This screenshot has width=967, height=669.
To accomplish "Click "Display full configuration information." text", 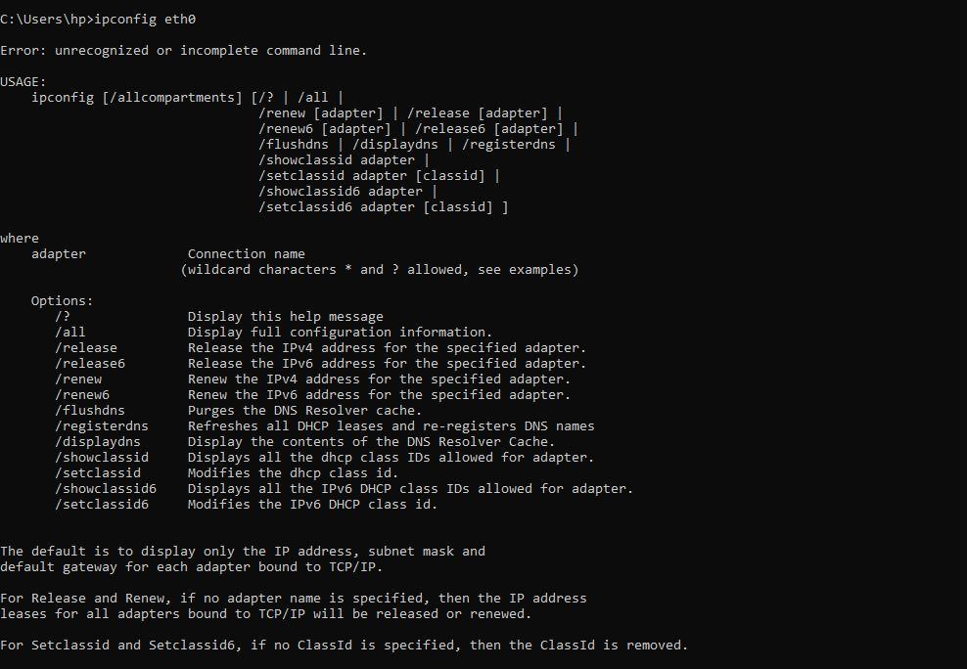I will [340, 333].
